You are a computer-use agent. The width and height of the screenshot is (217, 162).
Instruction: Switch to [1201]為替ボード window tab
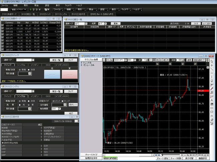point(9,14)
